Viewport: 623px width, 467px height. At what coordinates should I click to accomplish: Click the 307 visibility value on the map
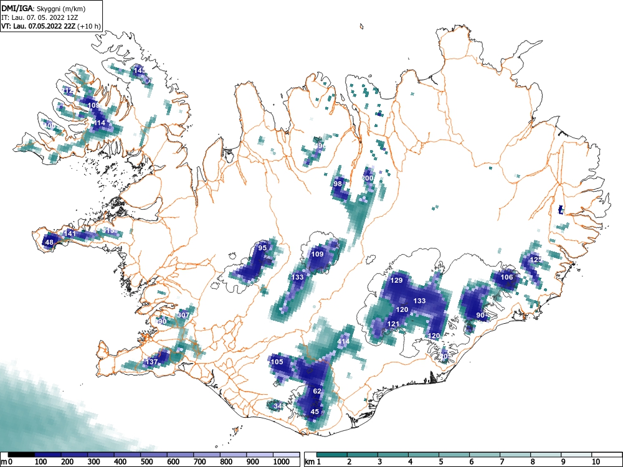pyautogui.click(x=183, y=315)
